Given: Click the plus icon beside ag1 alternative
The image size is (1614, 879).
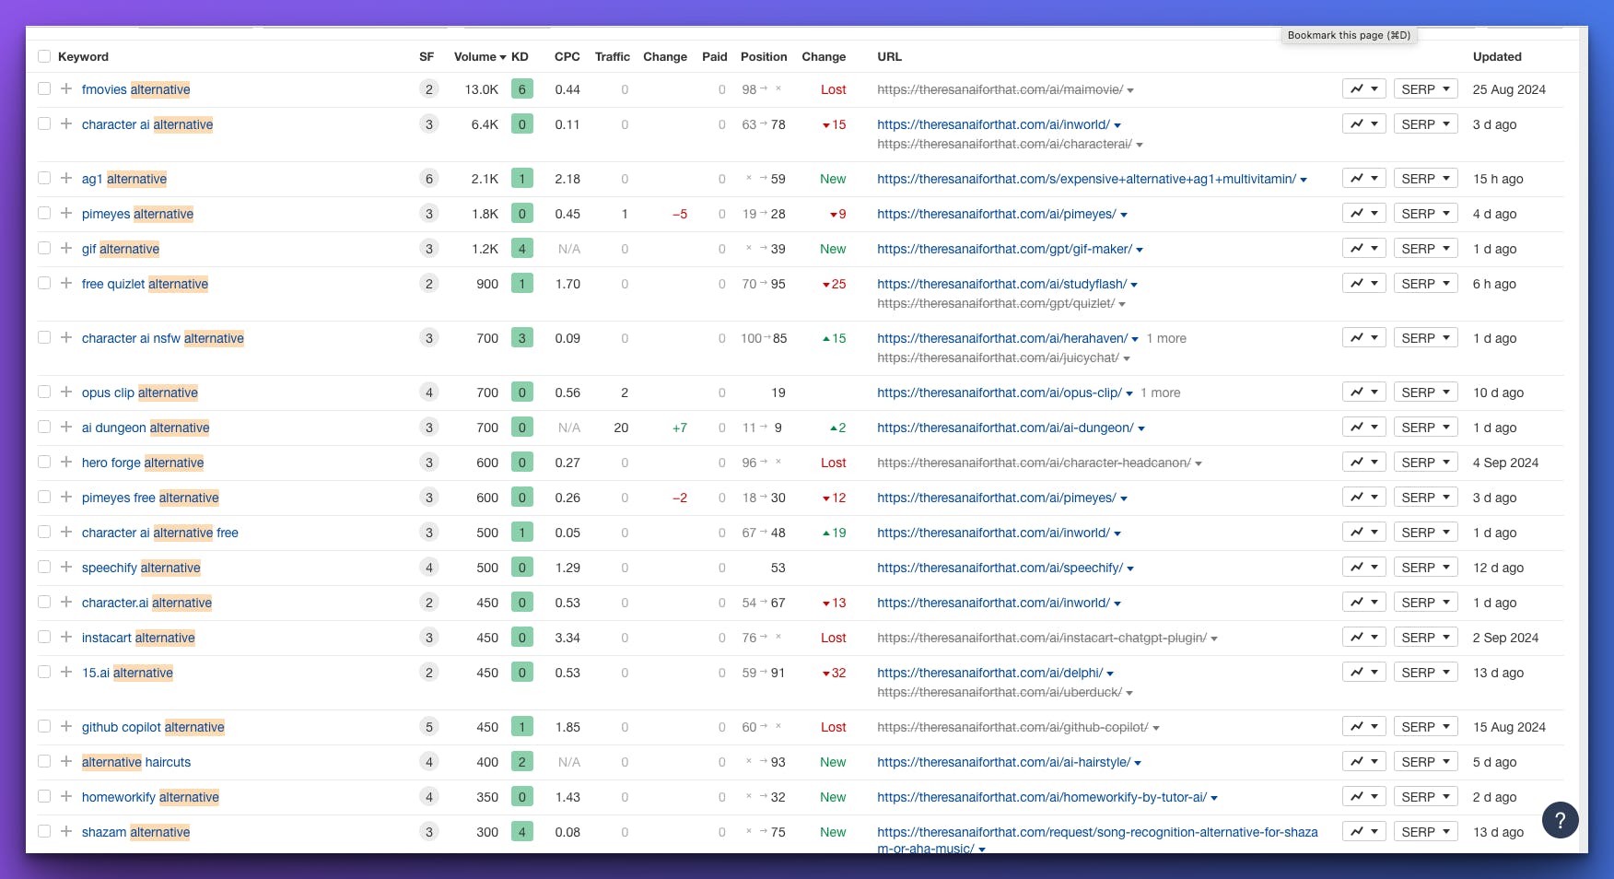Looking at the screenshot, I should (x=66, y=179).
